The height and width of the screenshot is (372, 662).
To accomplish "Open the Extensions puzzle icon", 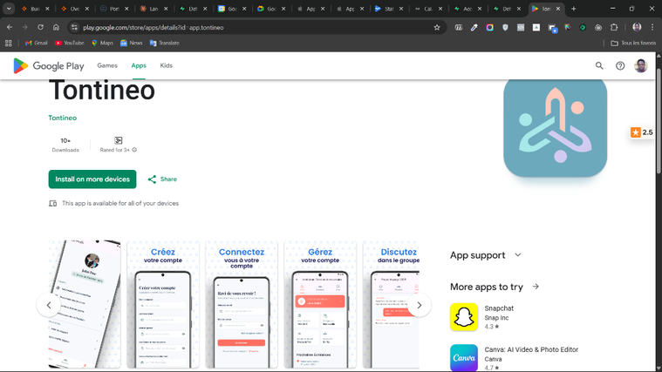I will tap(614, 27).
